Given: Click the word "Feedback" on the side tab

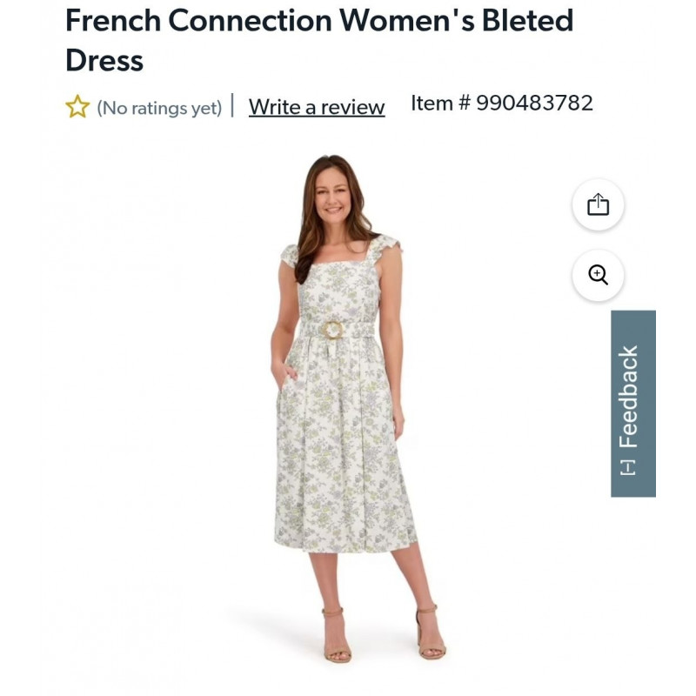Looking at the screenshot, I should coord(628,396).
